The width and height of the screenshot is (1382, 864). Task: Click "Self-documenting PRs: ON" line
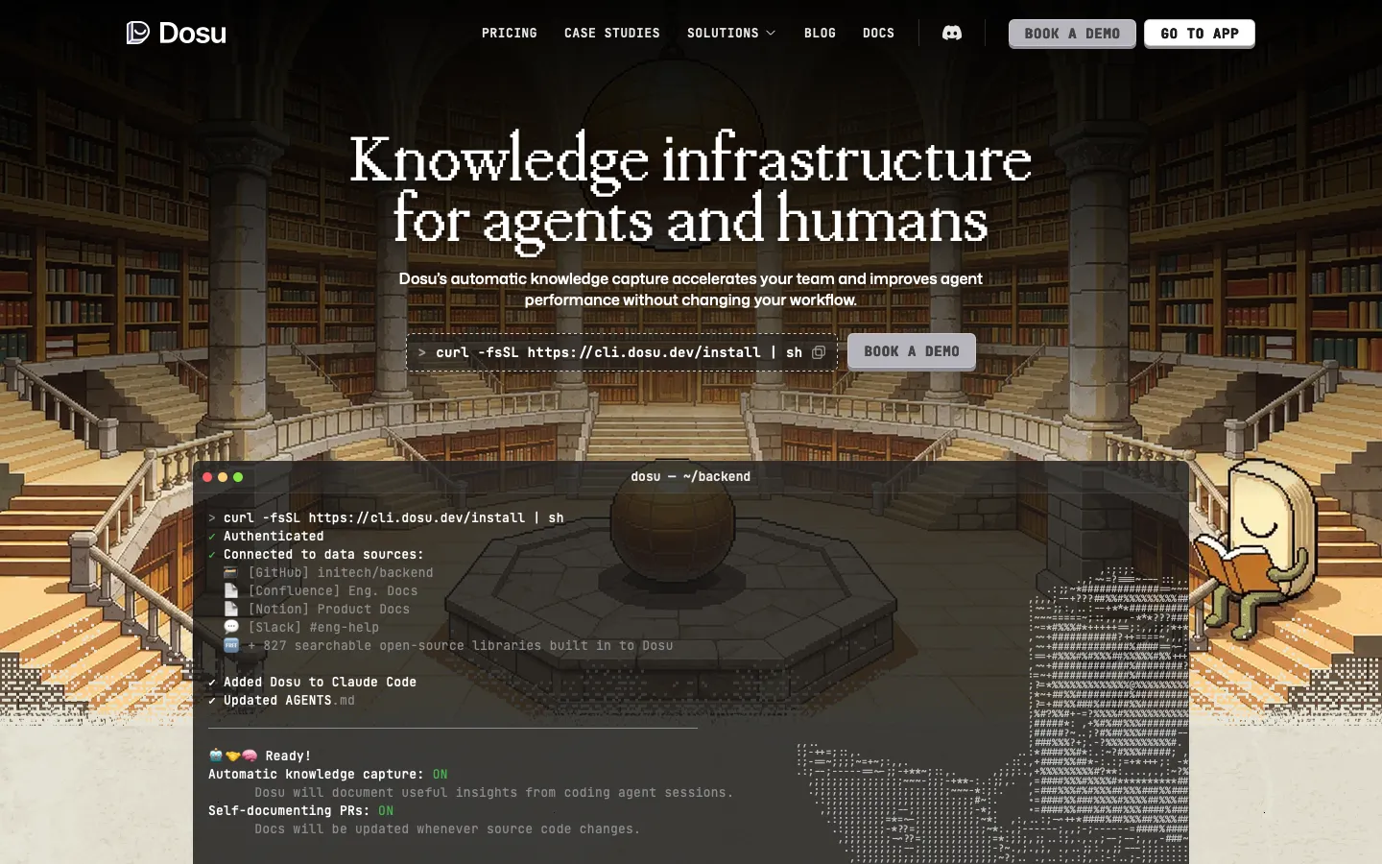pyautogui.click(x=300, y=810)
